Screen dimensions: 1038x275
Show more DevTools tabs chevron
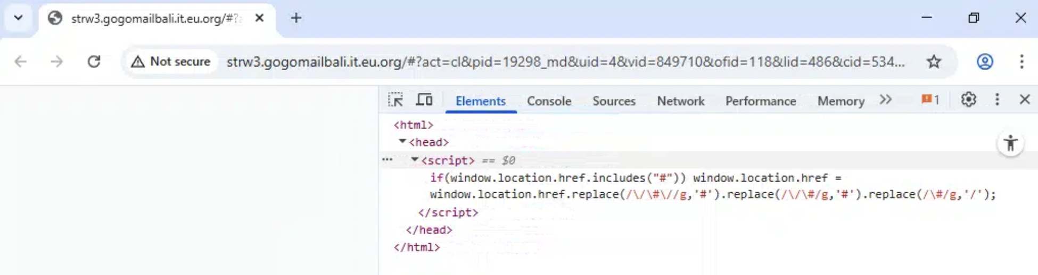[x=885, y=100]
